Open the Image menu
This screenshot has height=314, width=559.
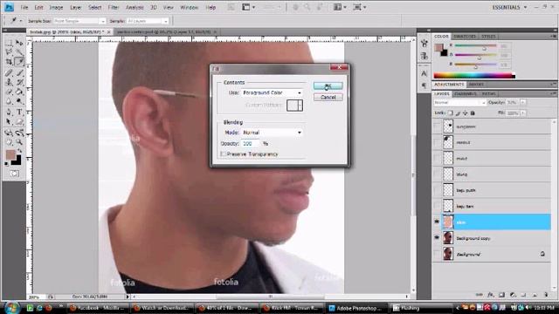coord(56,7)
